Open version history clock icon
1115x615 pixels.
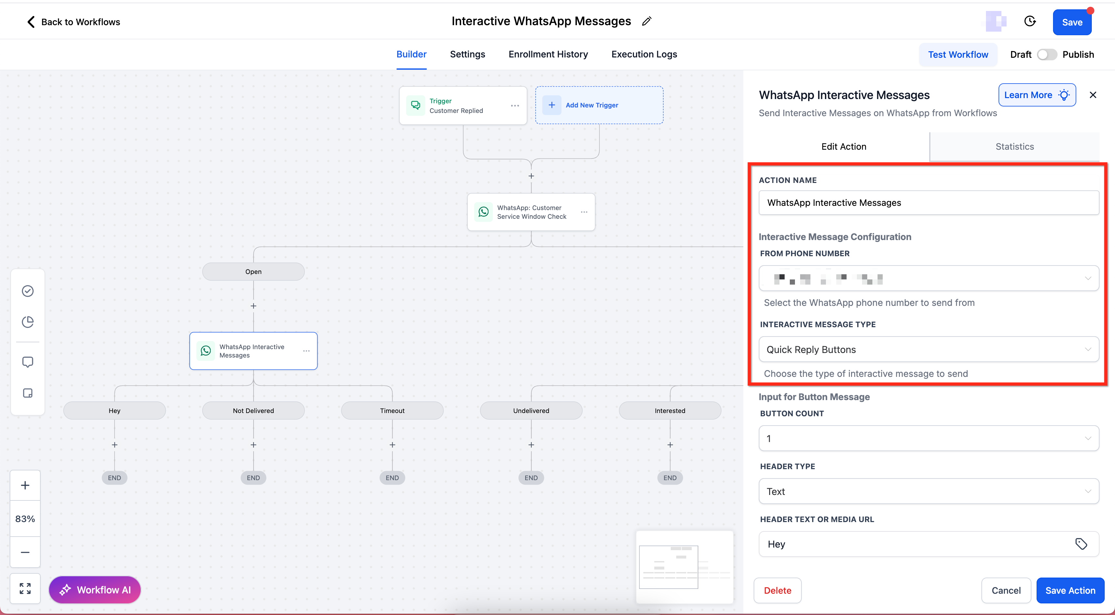click(1030, 21)
